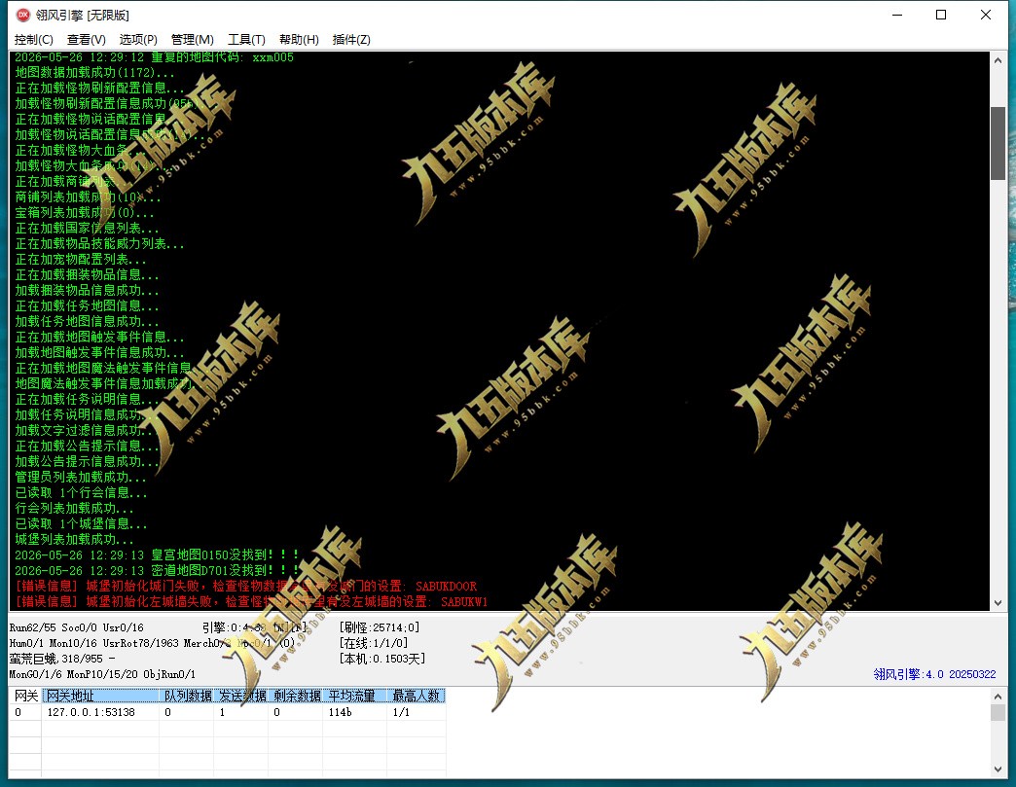The width and height of the screenshot is (1016, 787).
Task: Minimize the 翎风引擎 window
Action: coord(897,15)
